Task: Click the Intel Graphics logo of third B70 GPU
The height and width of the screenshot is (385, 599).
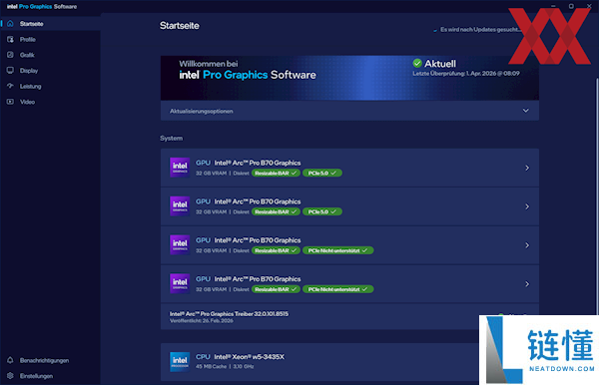Action: 180,245
